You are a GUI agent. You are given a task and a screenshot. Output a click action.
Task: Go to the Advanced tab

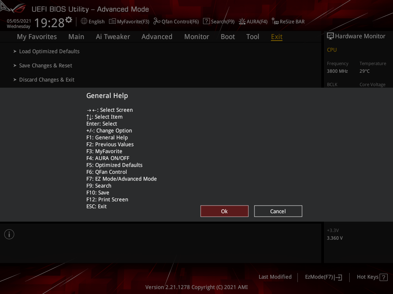tap(157, 37)
